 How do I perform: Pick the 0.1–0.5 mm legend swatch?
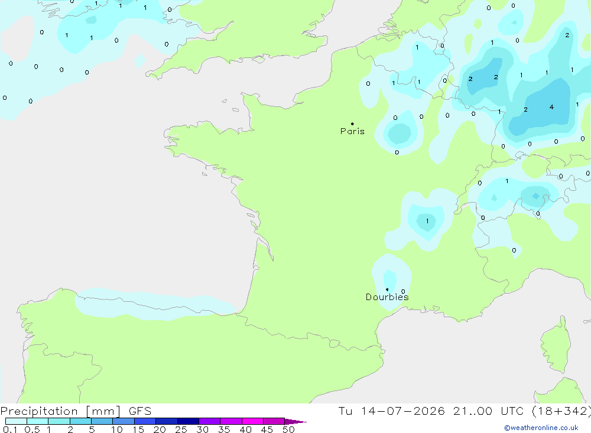point(16,421)
